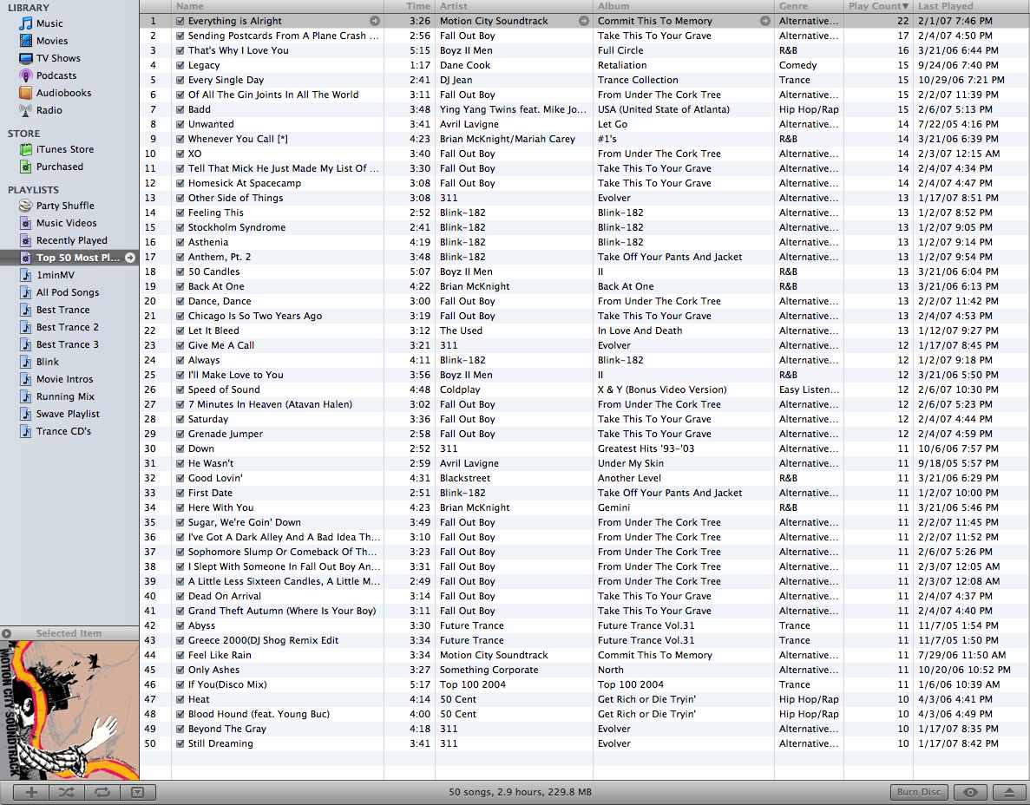This screenshot has width=1030, height=805.
Task: Open the Radio tower icon
Action: point(26,110)
